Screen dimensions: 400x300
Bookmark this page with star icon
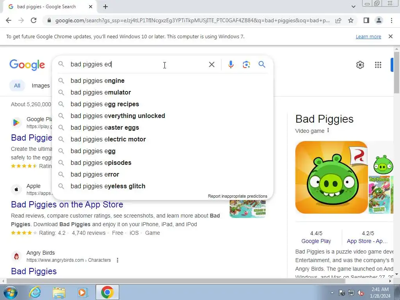click(351, 20)
